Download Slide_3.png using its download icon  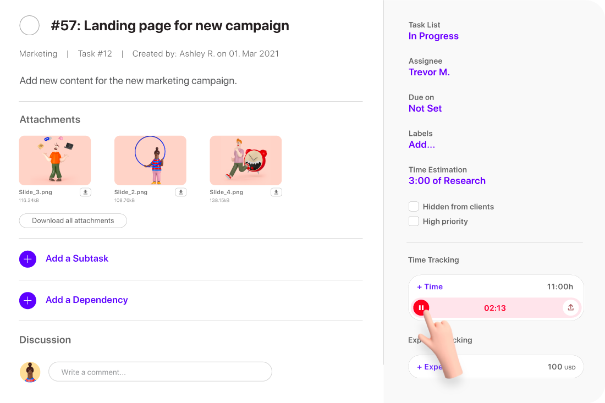[x=85, y=192]
